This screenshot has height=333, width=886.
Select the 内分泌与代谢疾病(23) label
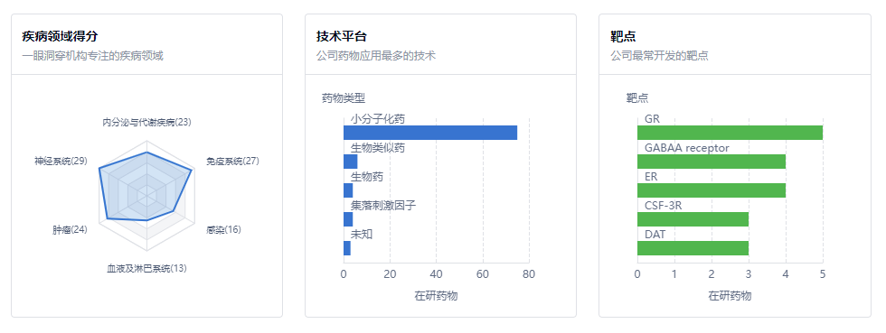(146, 122)
